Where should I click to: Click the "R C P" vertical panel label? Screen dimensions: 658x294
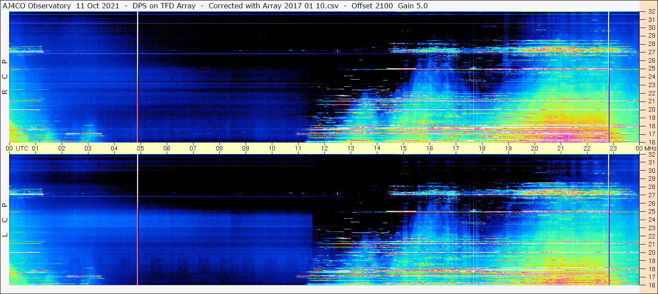tap(5, 77)
